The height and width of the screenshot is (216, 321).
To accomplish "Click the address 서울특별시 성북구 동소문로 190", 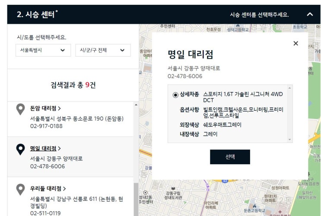I will (x=77, y=118).
